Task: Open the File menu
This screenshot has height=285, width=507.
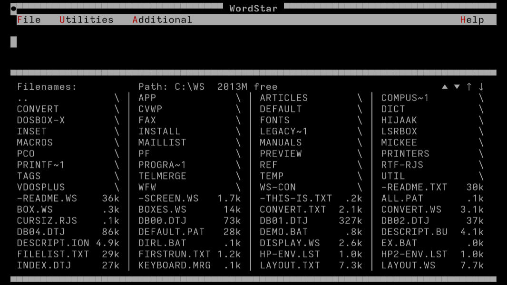Action: click(x=28, y=19)
